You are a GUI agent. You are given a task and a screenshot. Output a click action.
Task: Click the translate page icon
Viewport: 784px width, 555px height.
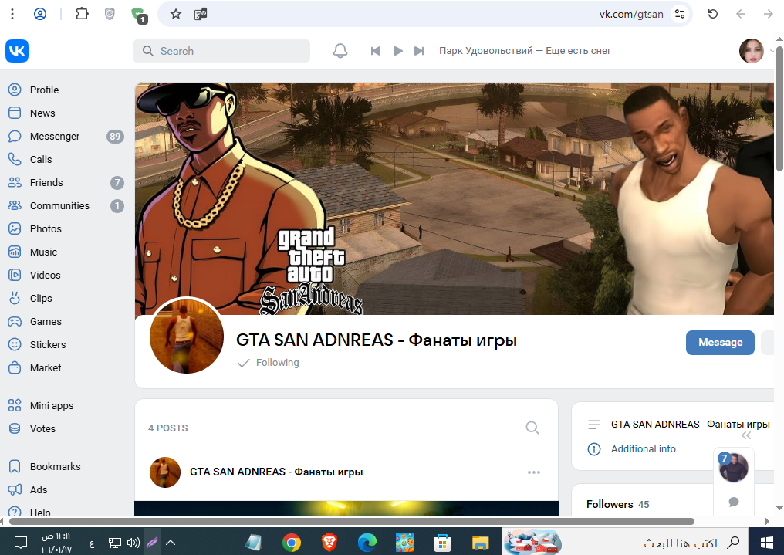(x=201, y=14)
